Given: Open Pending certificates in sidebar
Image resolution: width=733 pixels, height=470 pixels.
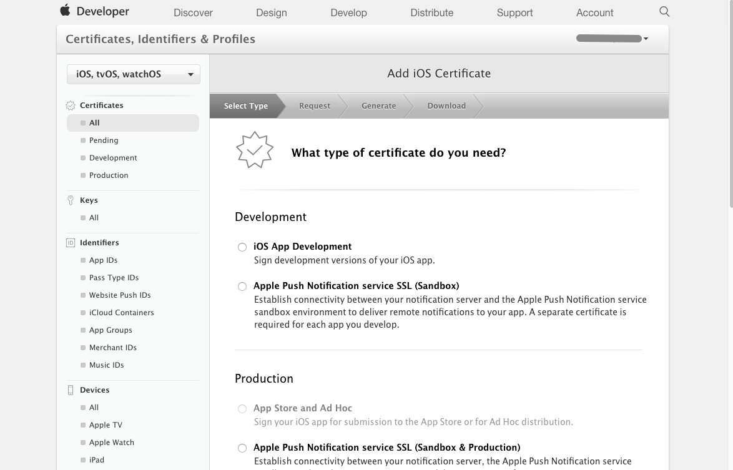Looking at the screenshot, I should pyautogui.click(x=104, y=140).
